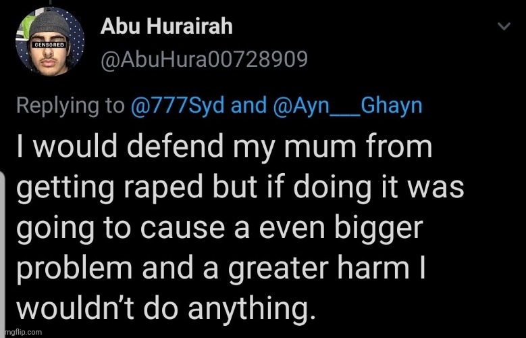
Task: Open Abu Hurairah's profile picture
Action: pos(50,41)
